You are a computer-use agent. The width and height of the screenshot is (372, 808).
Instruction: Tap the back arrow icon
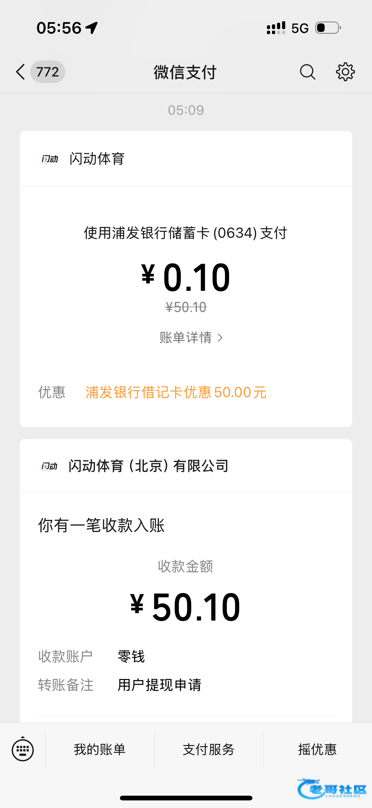coord(21,72)
